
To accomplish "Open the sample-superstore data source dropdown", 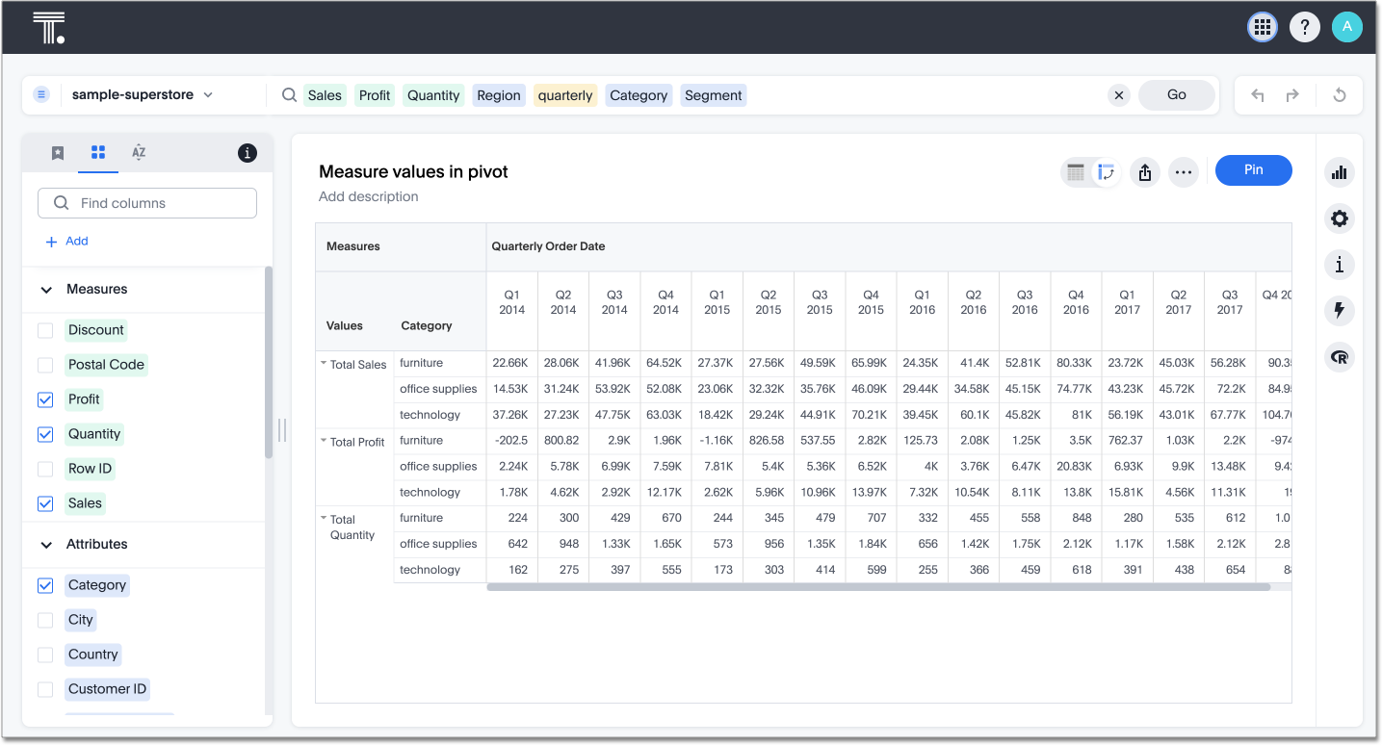I will point(142,95).
